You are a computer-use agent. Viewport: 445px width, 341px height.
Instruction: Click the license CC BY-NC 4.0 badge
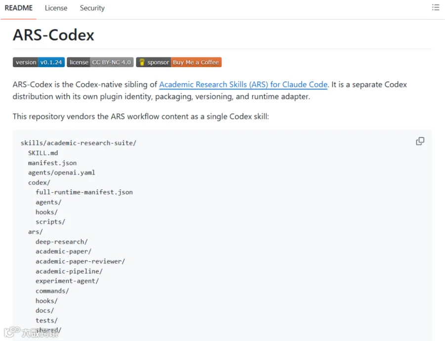click(100, 62)
